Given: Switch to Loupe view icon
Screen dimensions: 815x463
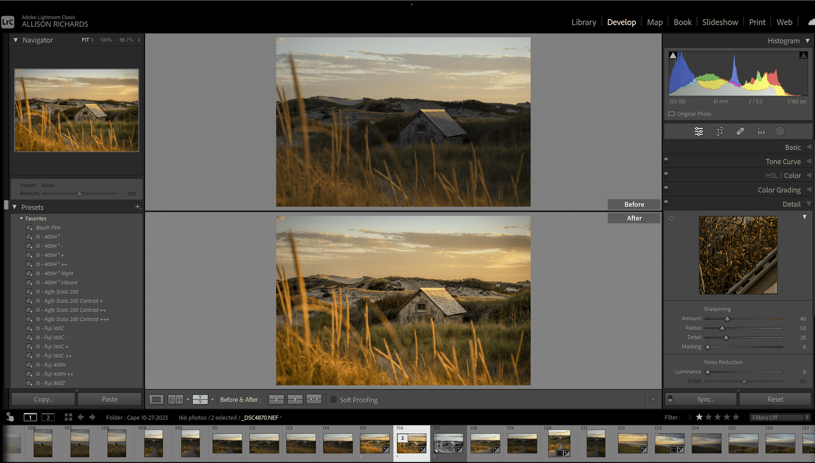Looking at the screenshot, I should coord(157,399).
